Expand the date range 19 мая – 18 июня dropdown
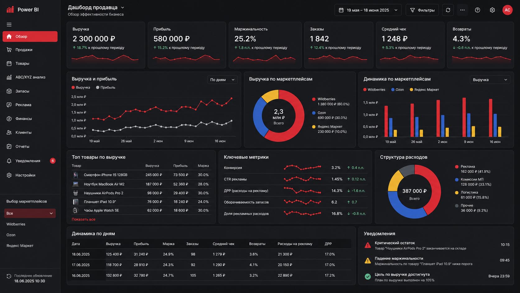 [368, 10]
